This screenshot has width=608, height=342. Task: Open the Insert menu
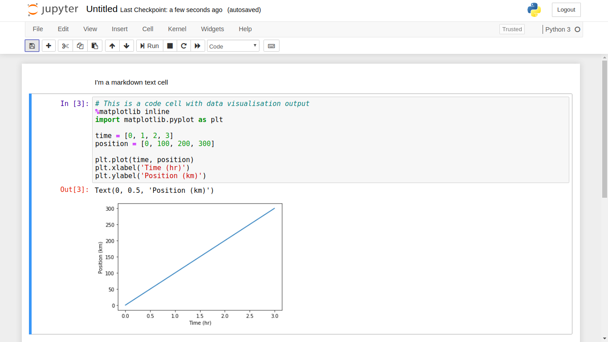tap(120, 29)
